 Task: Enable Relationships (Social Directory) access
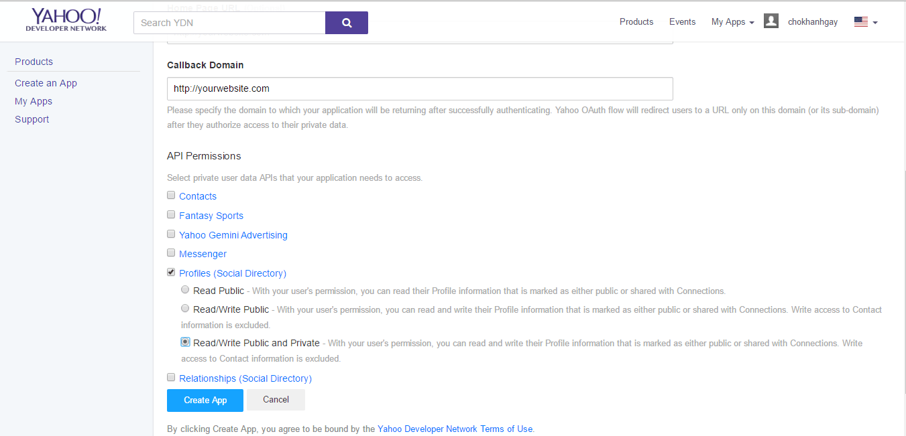click(x=171, y=376)
